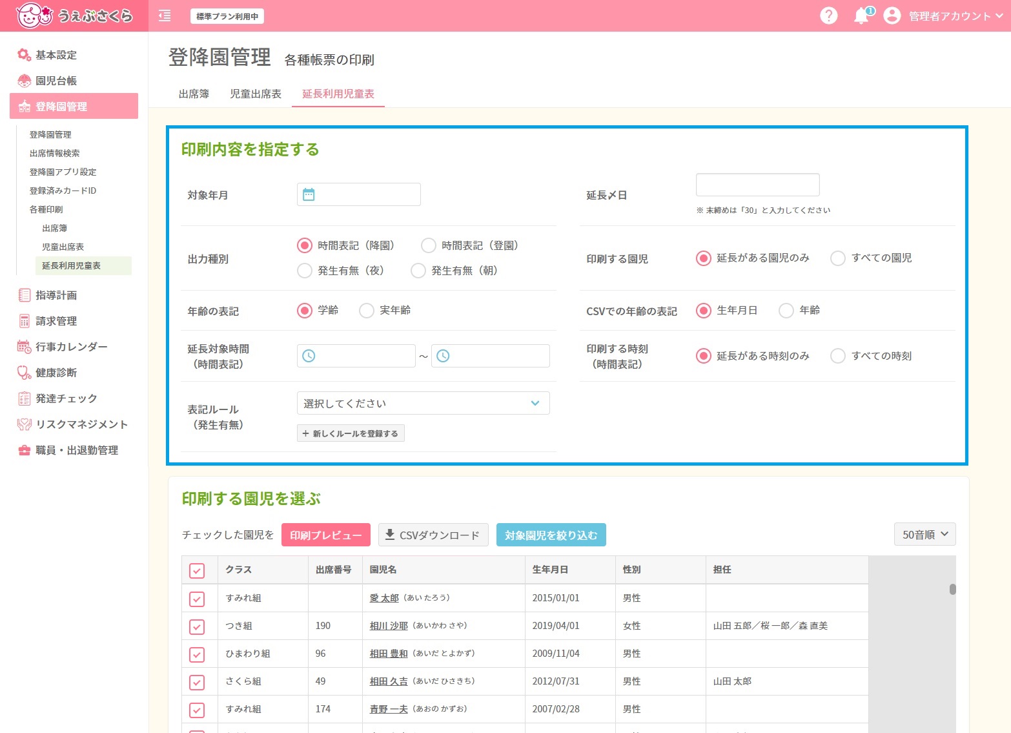Open 各種印刷 submenu item
The height and width of the screenshot is (733, 1011).
click(x=46, y=209)
